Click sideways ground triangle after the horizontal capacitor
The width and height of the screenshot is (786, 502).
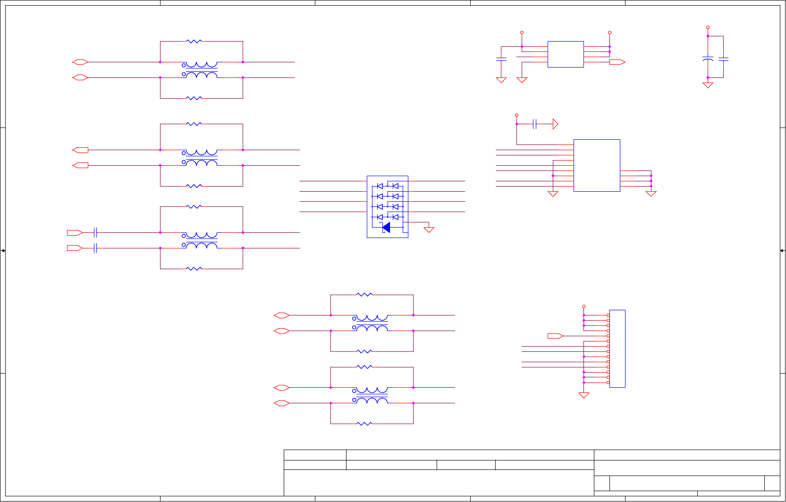coord(556,124)
